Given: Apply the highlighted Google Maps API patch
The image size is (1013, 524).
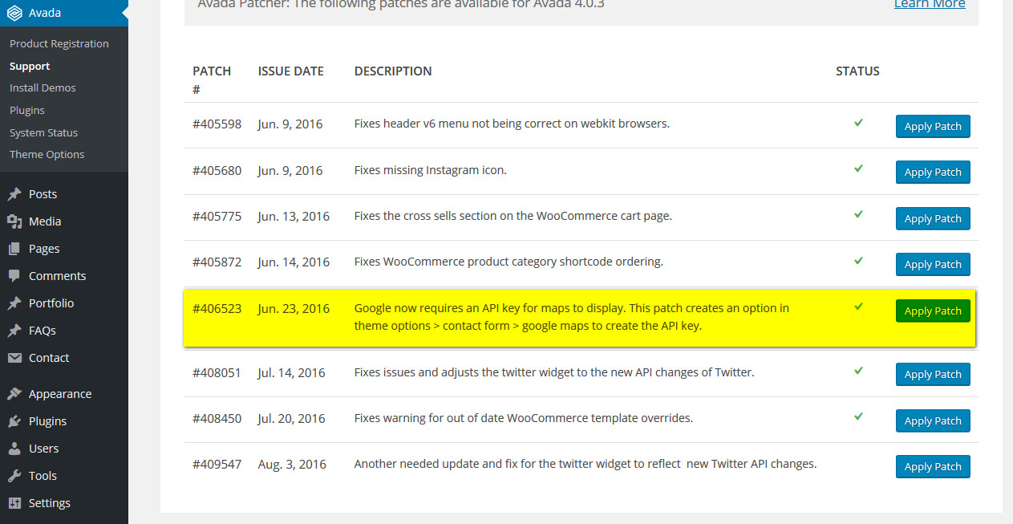Looking at the screenshot, I should tap(933, 311).
